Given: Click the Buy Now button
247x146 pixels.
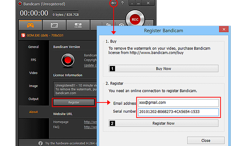Looking at the screenshot, I should (163, 69).
